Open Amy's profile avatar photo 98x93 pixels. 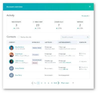click(x=11, y=48)
